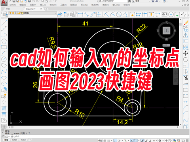Toggle snap mode in status bar
190x142 pixels.
(x=108, y=140)
